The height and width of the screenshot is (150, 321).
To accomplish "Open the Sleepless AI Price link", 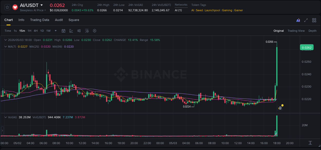I will 33,10.
